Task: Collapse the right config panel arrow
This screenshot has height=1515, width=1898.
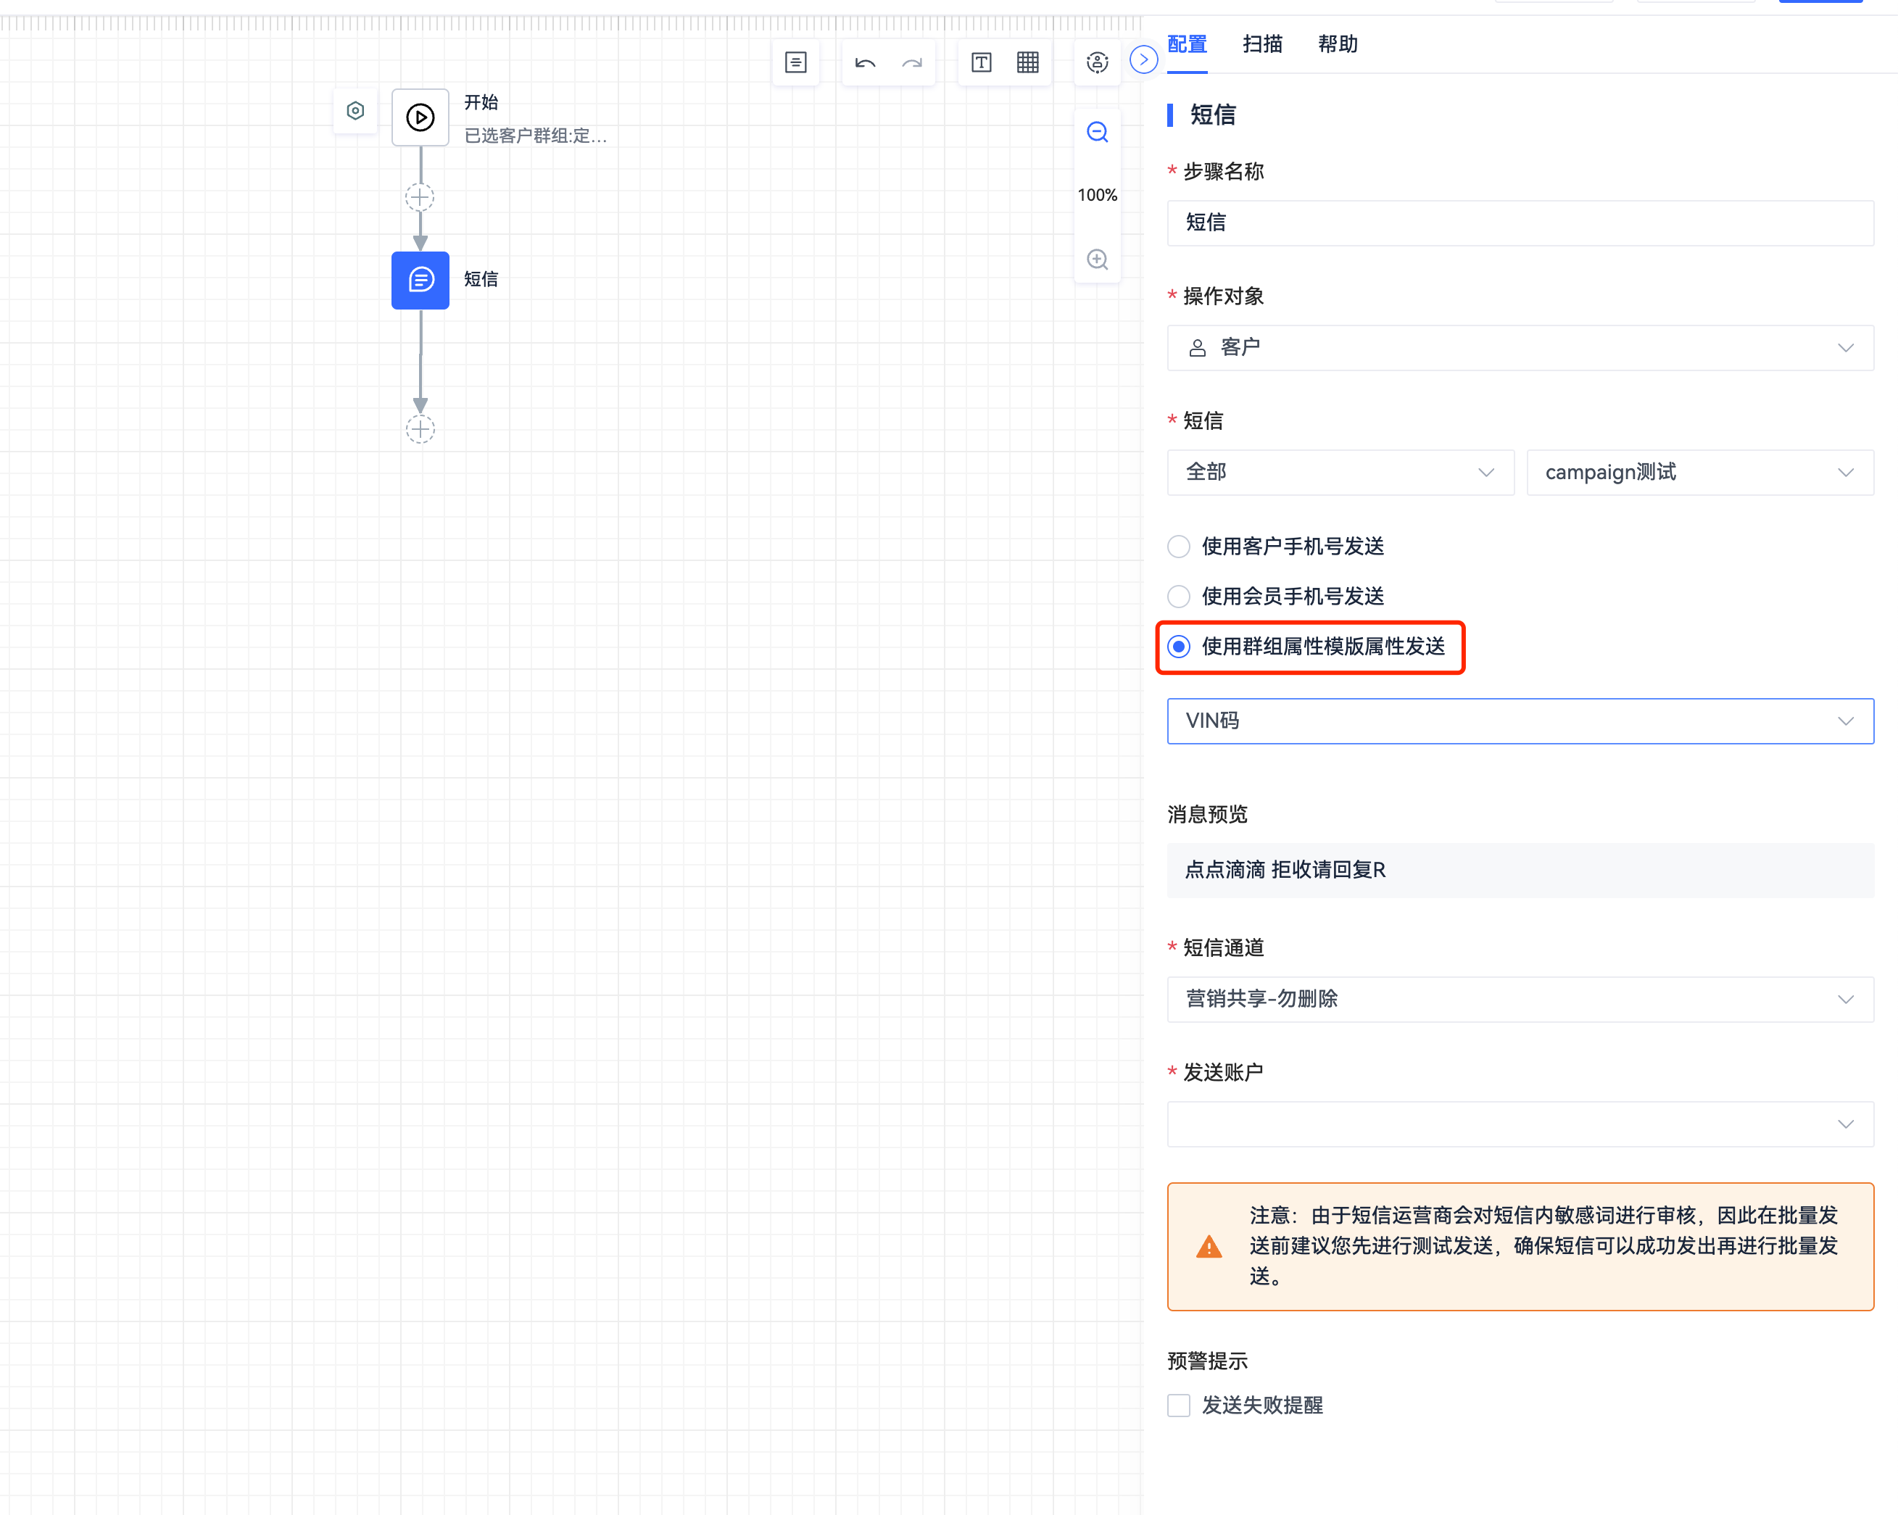Action: (x=1143, y=60)
